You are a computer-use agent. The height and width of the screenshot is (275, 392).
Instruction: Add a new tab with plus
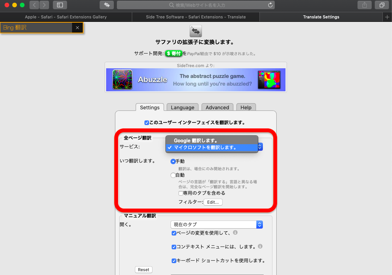[x=387, y=17]
